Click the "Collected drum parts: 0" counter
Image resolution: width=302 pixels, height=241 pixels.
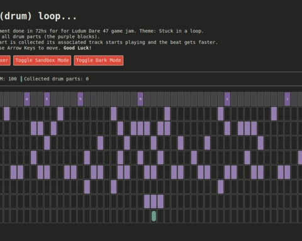click(56, 79)
